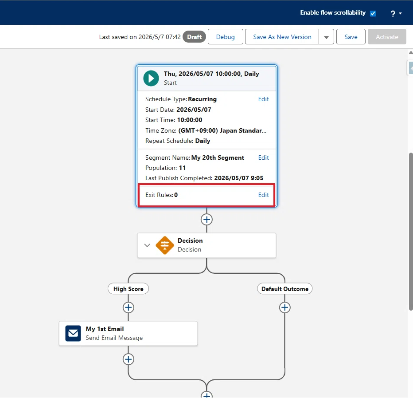This screenshot has height=398, width=413.
Task: Click the Debug button
Action: pos(226,37)
